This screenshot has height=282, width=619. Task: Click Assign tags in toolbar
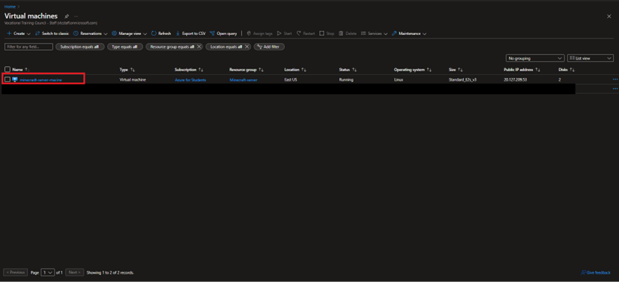point(259,34)
